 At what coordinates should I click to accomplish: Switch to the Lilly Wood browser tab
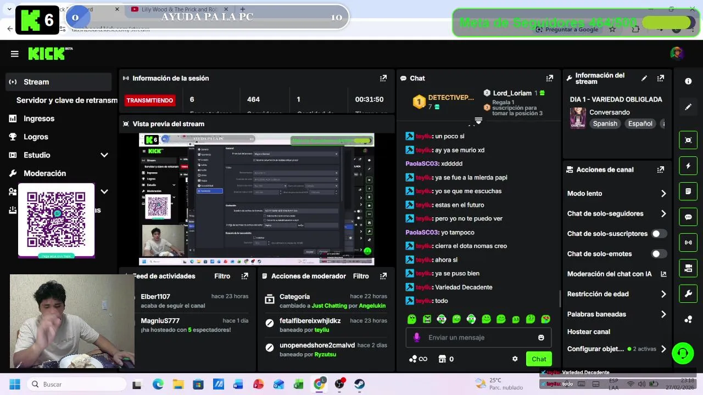click(x=178, y=9)
